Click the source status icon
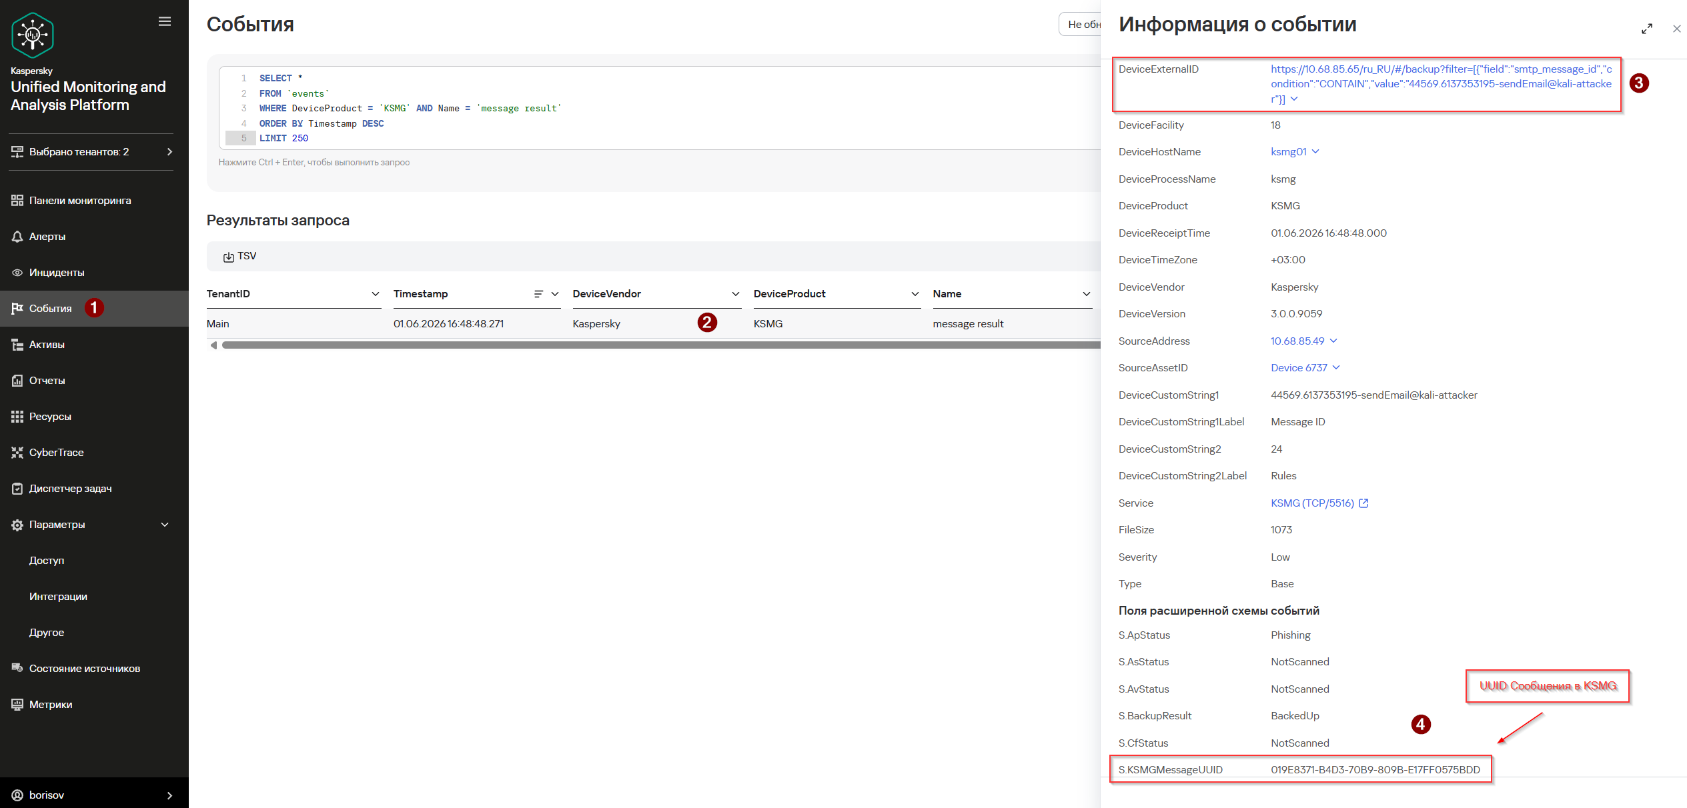The image size is (1687, 808). (17, 668)
